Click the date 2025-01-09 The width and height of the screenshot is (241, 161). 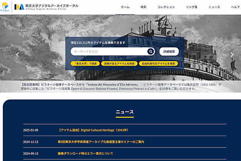tap(31, 130)
